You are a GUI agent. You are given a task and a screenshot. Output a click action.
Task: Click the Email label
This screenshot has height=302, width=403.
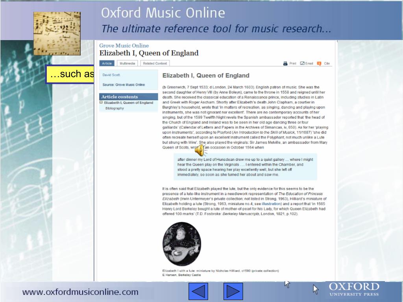click(309, 63)
